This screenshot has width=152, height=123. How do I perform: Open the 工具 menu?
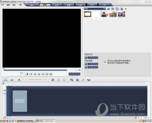[20, 5]
